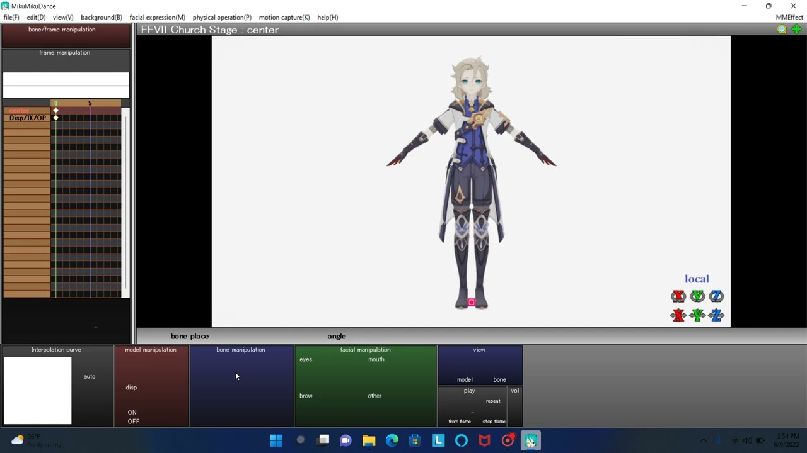Open Microsoft Edge from the taskbar
The image size is (807, 453).
click(392, 440)
